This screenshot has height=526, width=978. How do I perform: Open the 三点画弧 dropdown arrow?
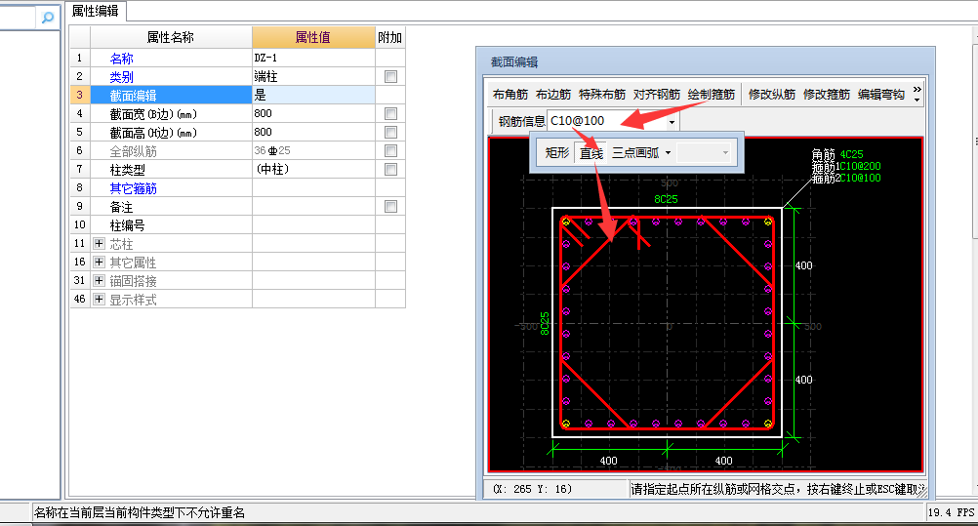pos(668,153)
